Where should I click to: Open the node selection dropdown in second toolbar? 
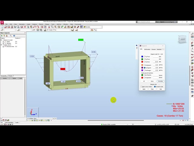click(15, 30)
